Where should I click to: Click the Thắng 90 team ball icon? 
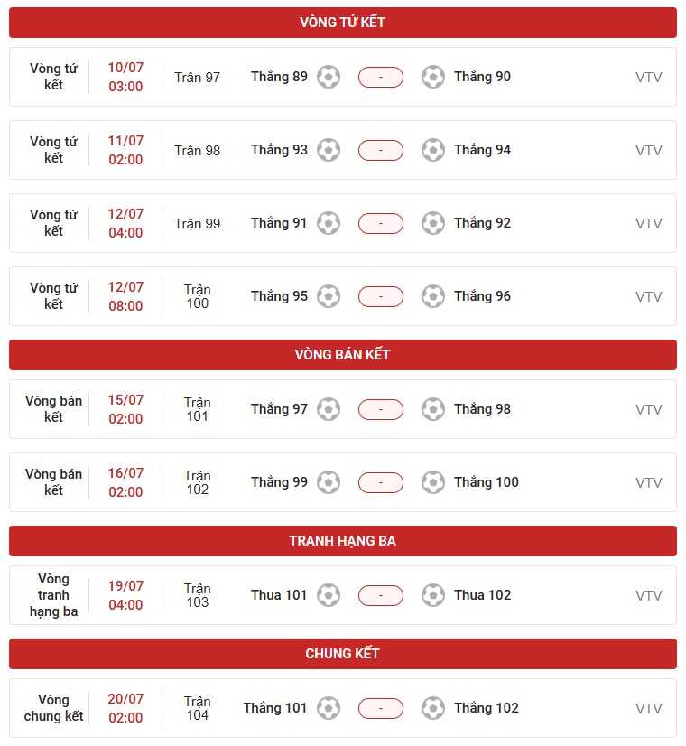433,77
